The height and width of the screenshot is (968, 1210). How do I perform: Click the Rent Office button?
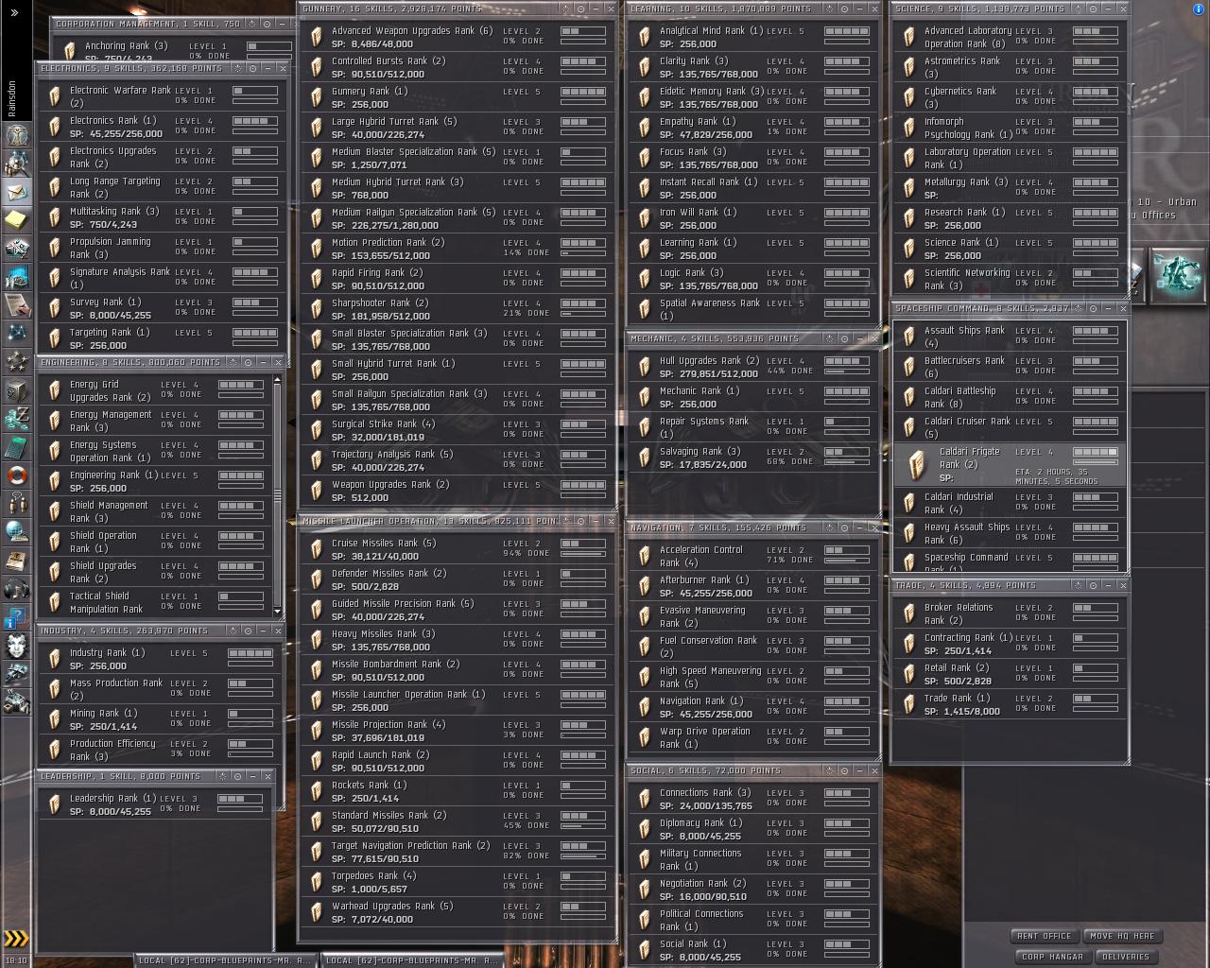pos(1045,936)
